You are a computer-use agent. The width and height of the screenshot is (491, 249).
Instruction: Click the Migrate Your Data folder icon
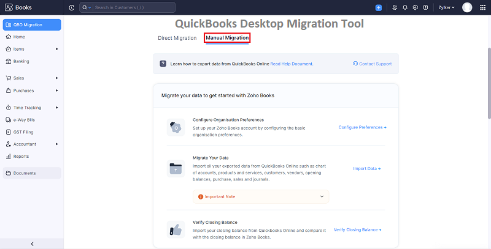point(176,168)
